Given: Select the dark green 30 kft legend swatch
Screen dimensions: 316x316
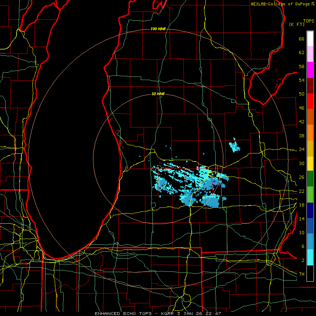Looking at the screenshot, I should coord(310,179).
